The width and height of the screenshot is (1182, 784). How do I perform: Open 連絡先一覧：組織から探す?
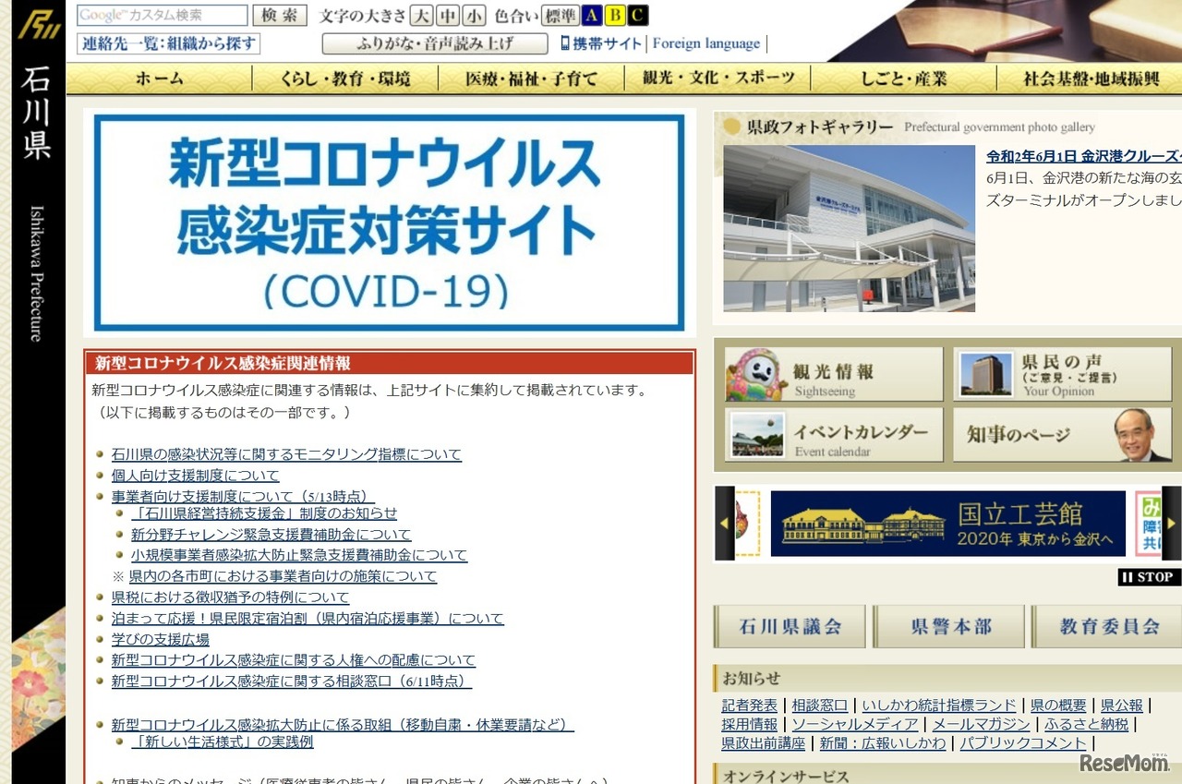pos(169,43)
